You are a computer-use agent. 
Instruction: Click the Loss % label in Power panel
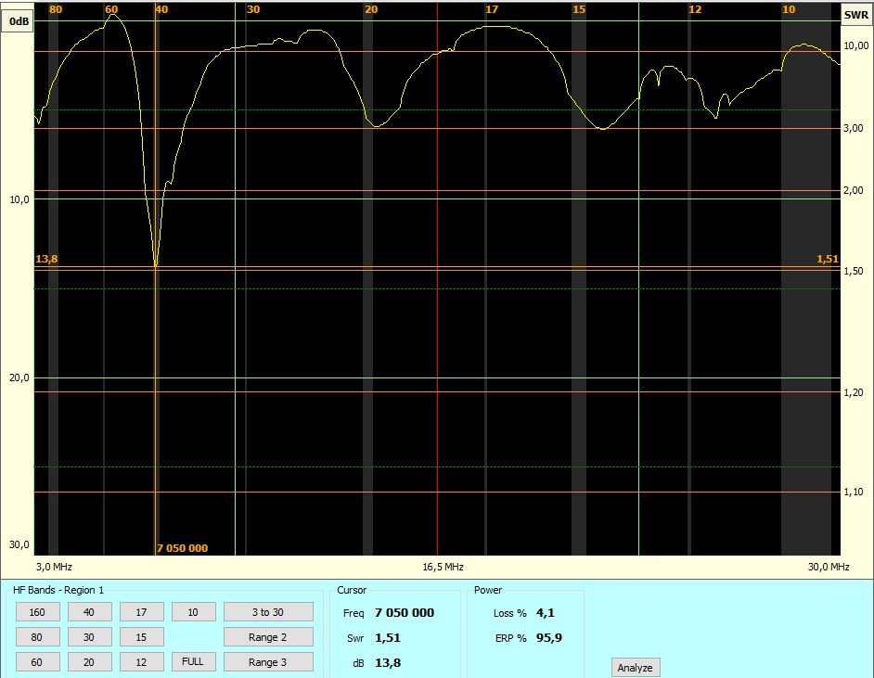510,613
